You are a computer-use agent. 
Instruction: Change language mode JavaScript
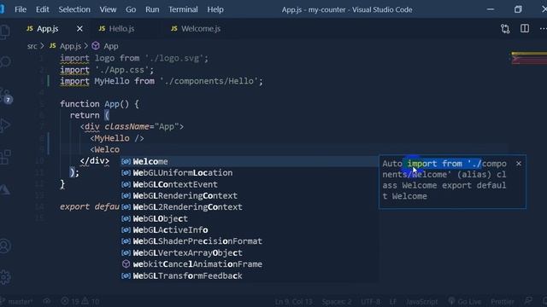421,301
